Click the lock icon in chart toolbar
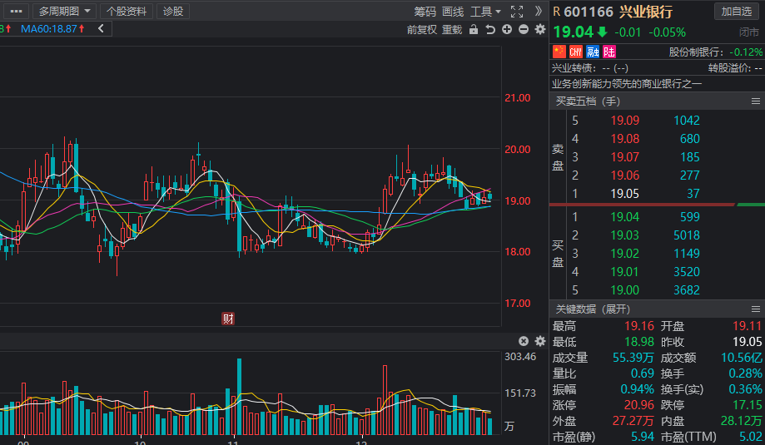765x445 pixels. 474,30
